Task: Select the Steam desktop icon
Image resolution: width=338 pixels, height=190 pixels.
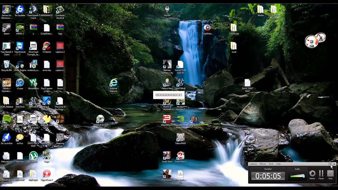Action: 7,29
